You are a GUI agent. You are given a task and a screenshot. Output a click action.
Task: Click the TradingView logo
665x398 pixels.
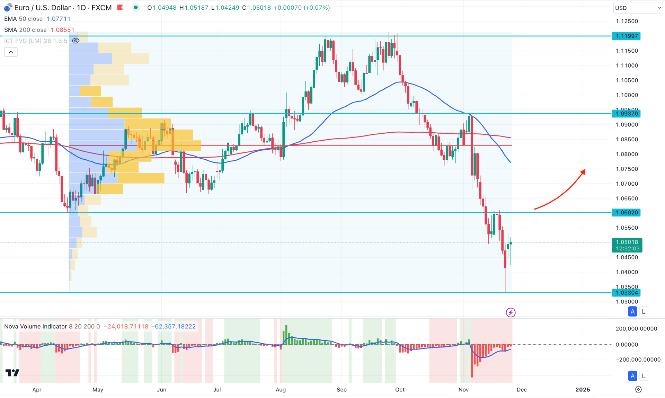12,373
